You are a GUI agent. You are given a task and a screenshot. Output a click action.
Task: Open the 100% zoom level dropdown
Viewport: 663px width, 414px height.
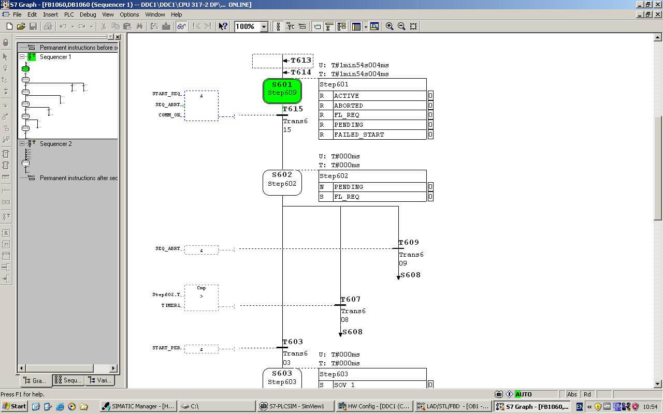(264, 26)
